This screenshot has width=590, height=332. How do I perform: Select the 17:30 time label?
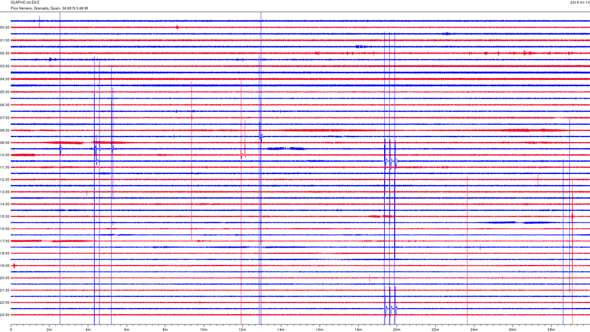click(x=5, y=241)
